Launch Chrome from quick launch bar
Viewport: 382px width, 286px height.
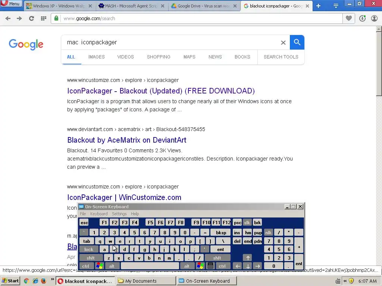26,281
